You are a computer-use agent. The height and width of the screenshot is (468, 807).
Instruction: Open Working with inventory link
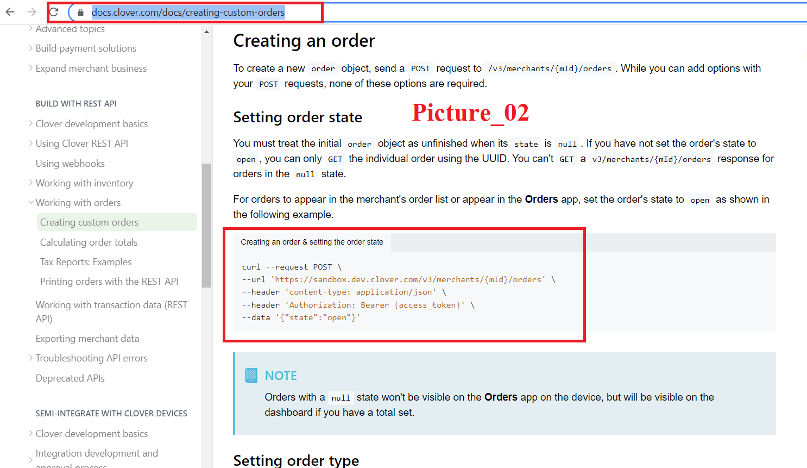click(84, 183)
